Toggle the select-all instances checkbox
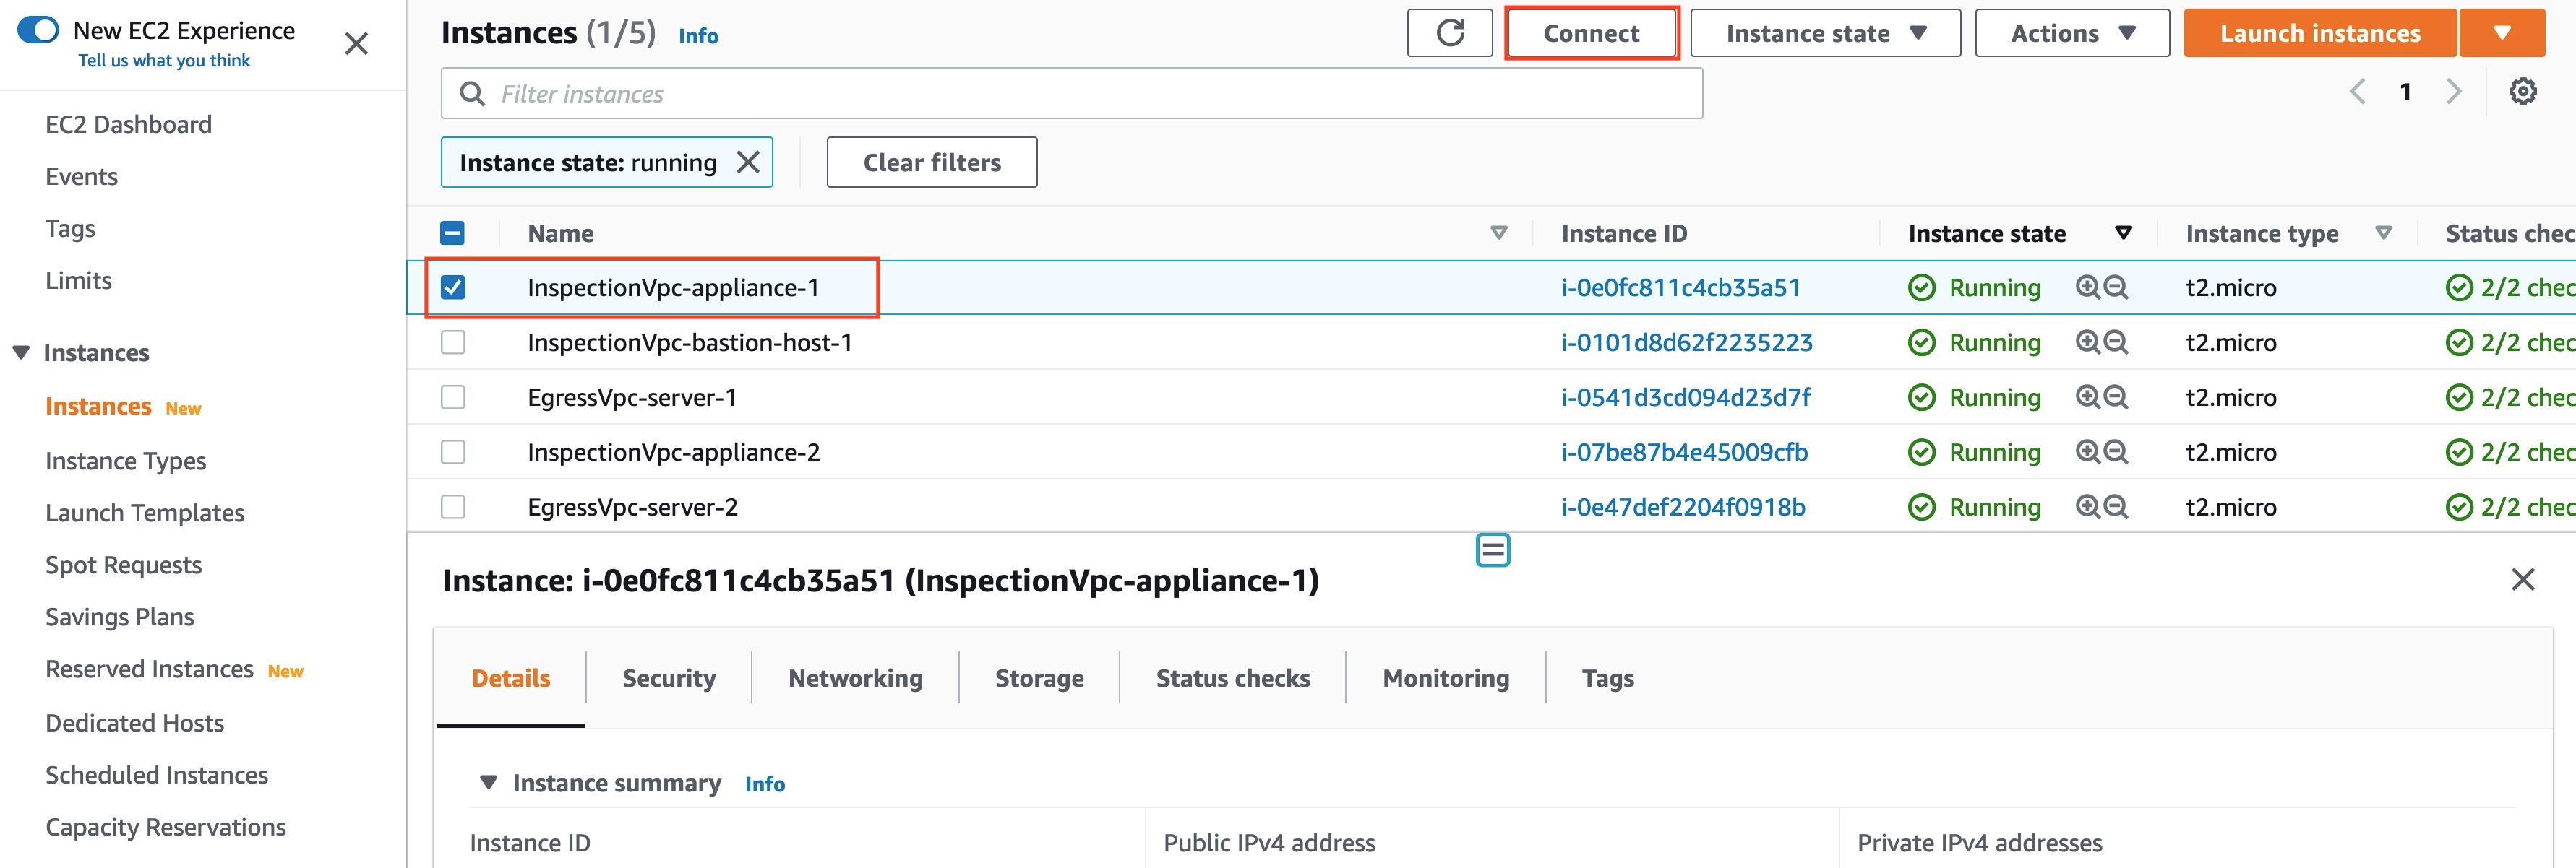 [452, 234]
